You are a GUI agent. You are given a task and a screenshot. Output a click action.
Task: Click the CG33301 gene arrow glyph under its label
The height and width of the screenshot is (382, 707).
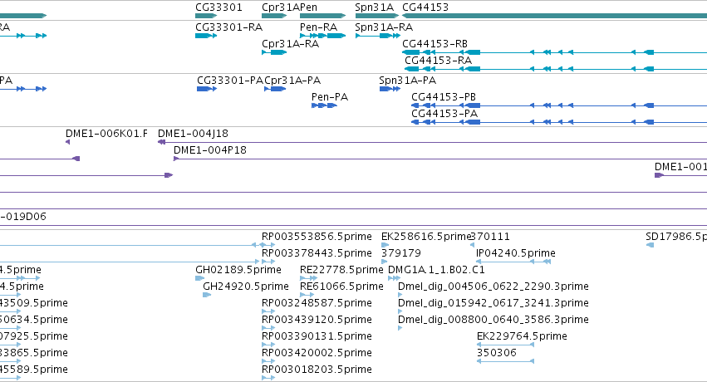[x=206, y=16]
